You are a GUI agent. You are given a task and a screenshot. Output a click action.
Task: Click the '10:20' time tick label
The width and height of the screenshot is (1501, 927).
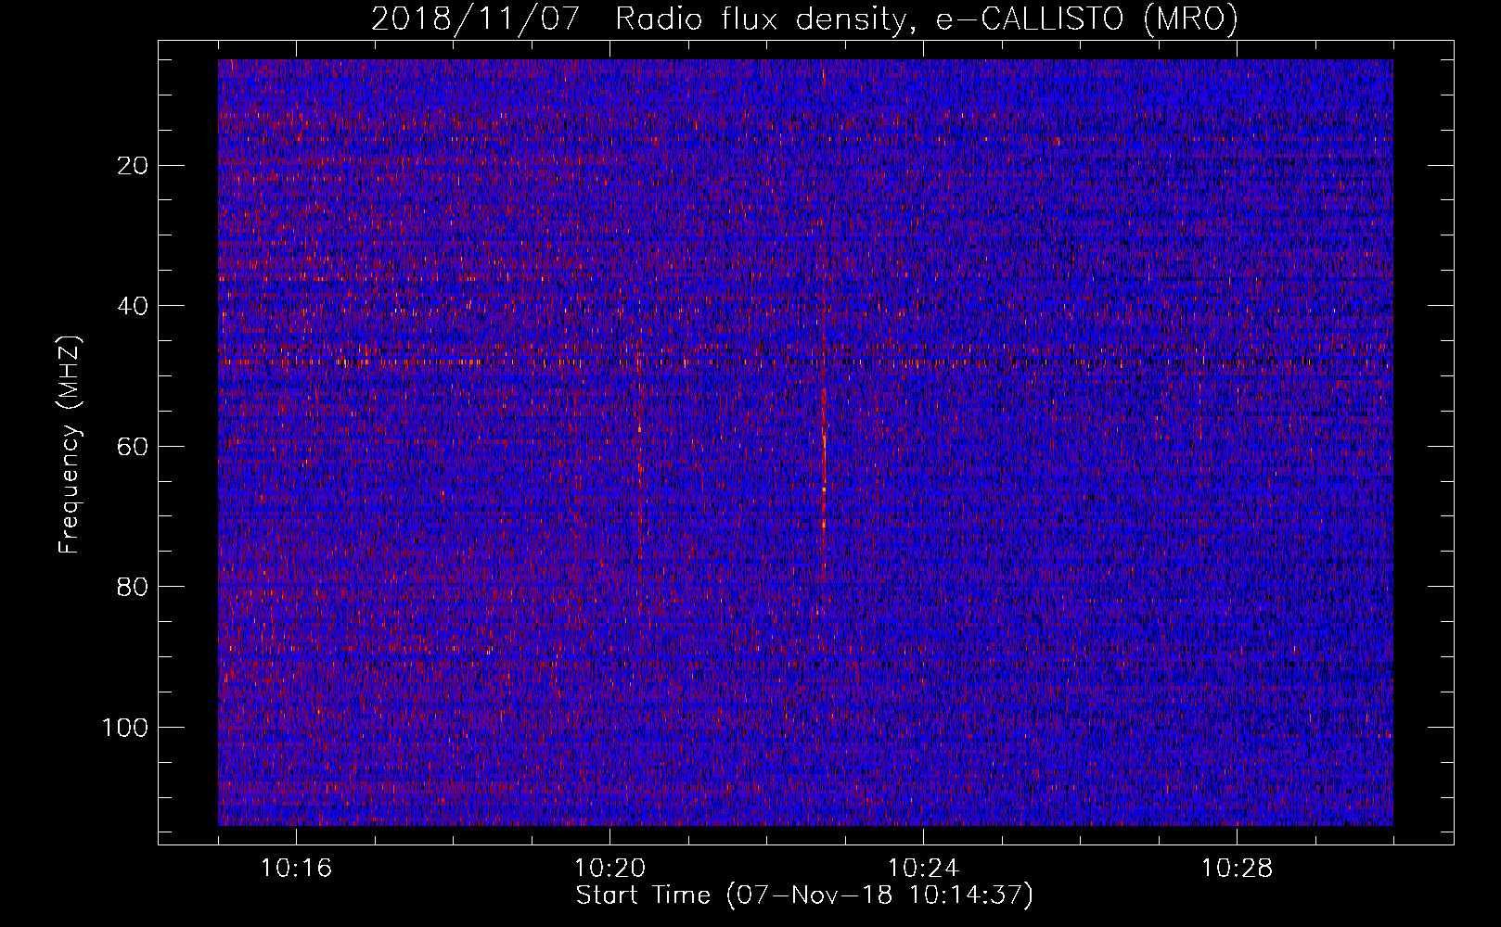(x=609, y=869)
